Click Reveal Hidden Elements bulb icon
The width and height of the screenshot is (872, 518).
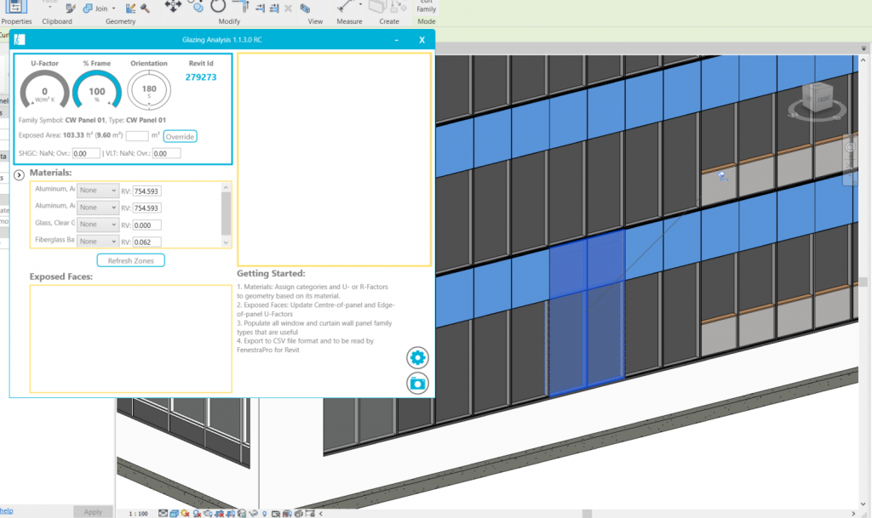tap(264, 514)
